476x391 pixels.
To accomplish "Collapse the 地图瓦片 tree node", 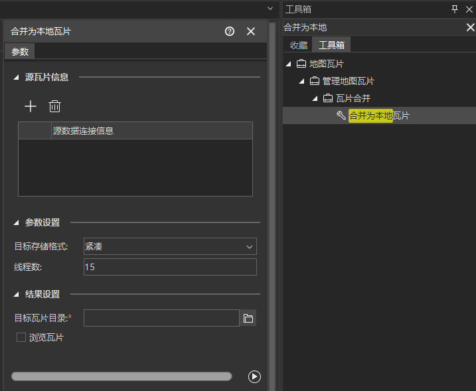I will (x=288, y=64).
